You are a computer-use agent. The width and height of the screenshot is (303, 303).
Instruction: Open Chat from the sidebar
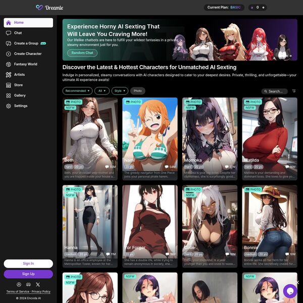28,33
